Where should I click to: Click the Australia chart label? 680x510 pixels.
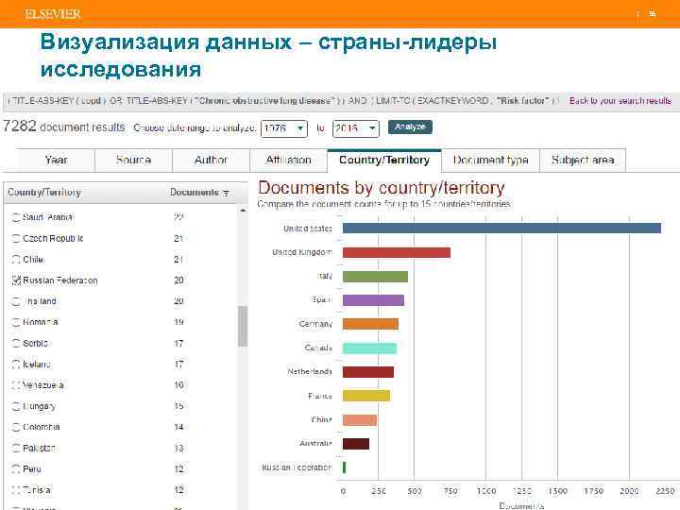coord(315,443)
